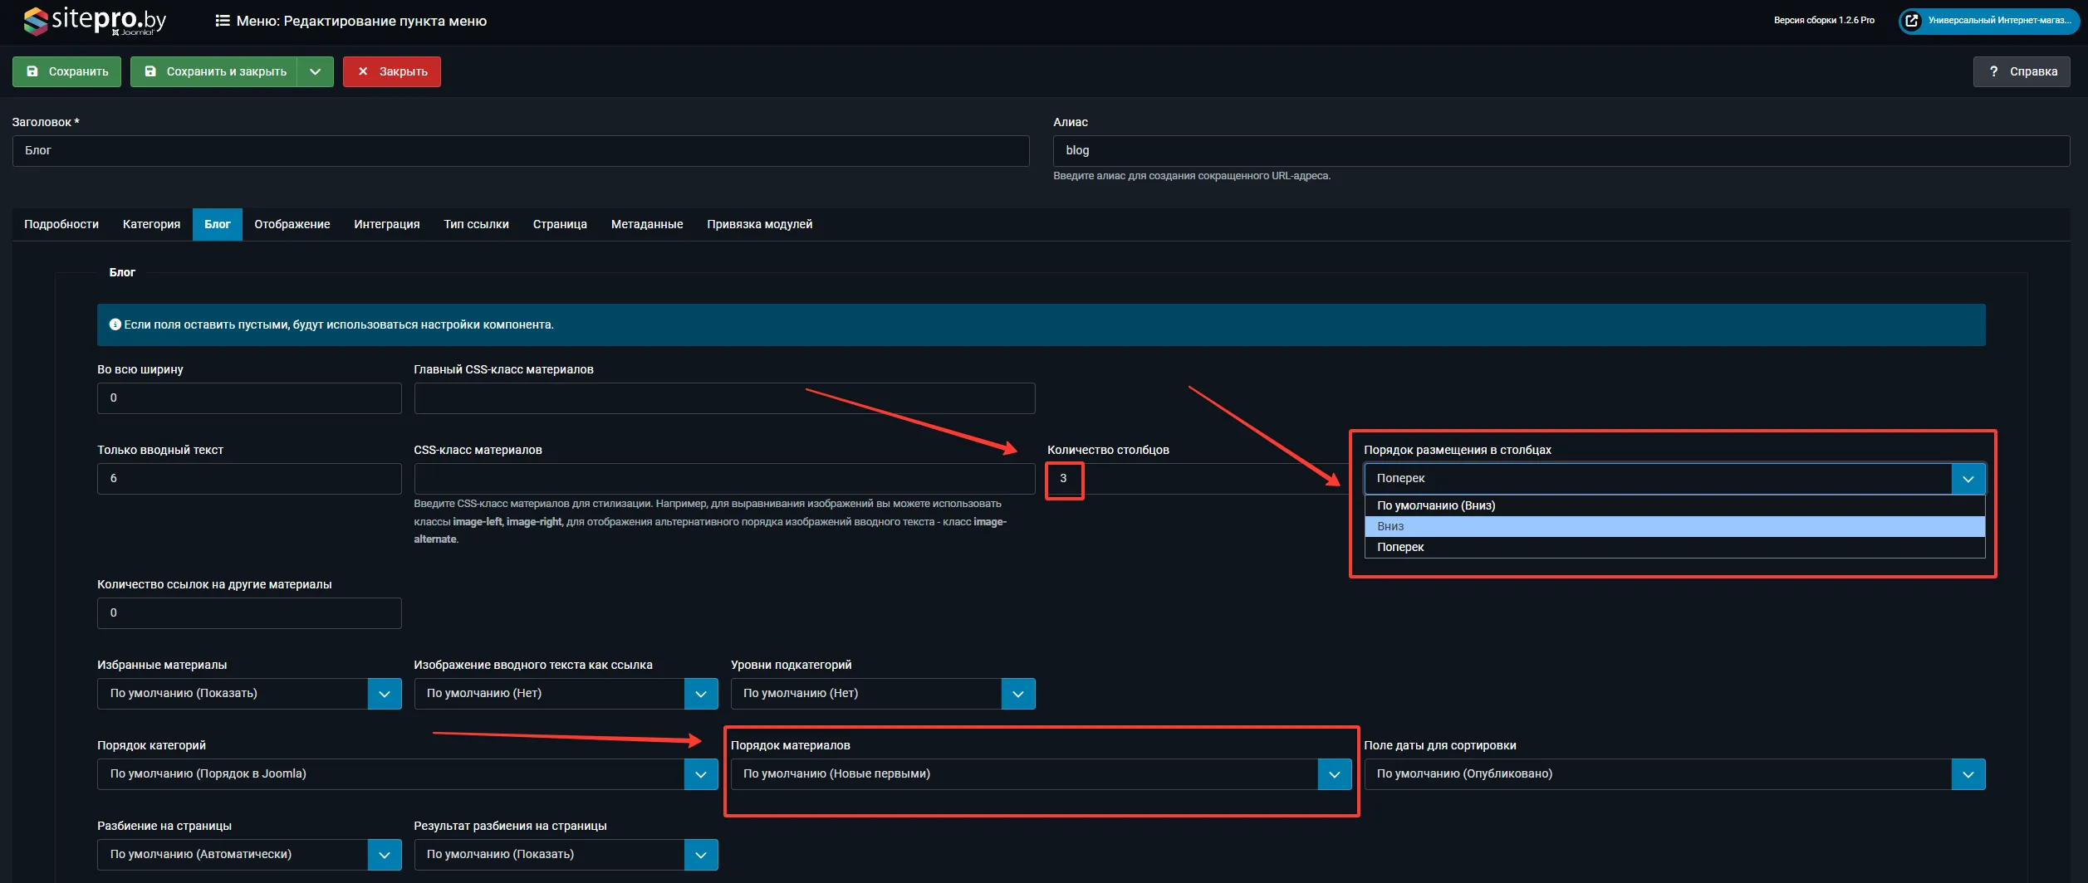Click Сохранить и закрыть button
The width and height of the screenshot is (2088, 883).
click(215, 72)
